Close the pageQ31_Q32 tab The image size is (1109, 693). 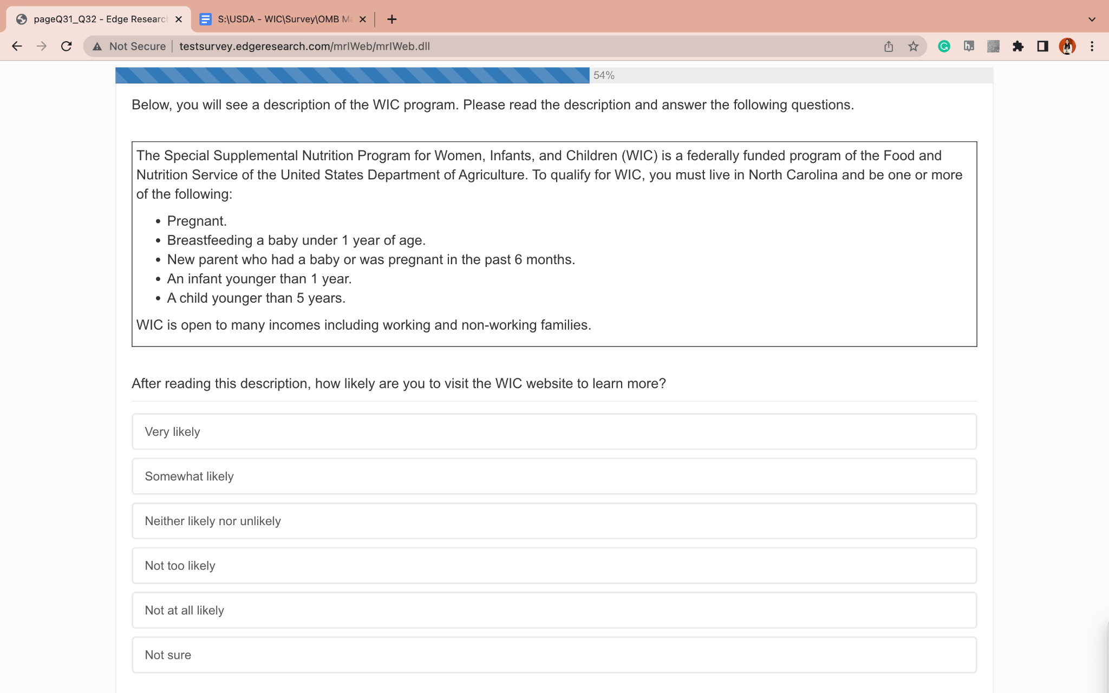(179, 19)
